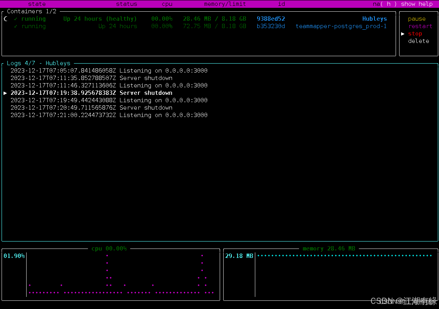Click the "Containers 1/2" panel title
Image resolution: width=439 pixels, height=309 pixels.
click(32, 11)
